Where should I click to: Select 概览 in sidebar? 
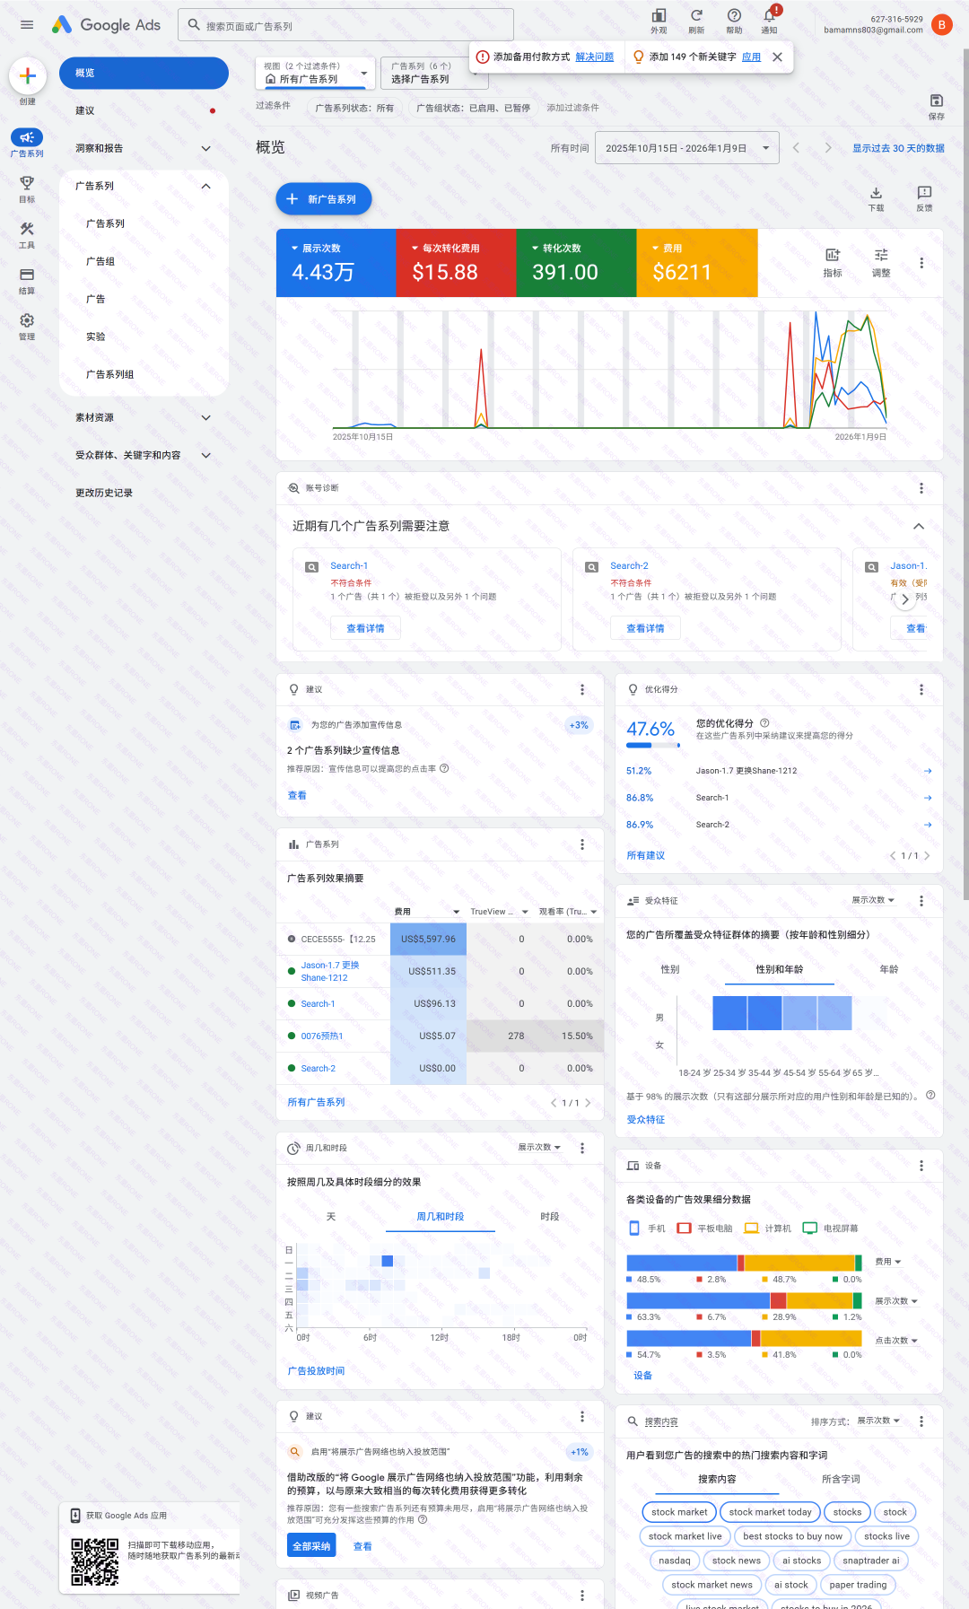[144, 73]
